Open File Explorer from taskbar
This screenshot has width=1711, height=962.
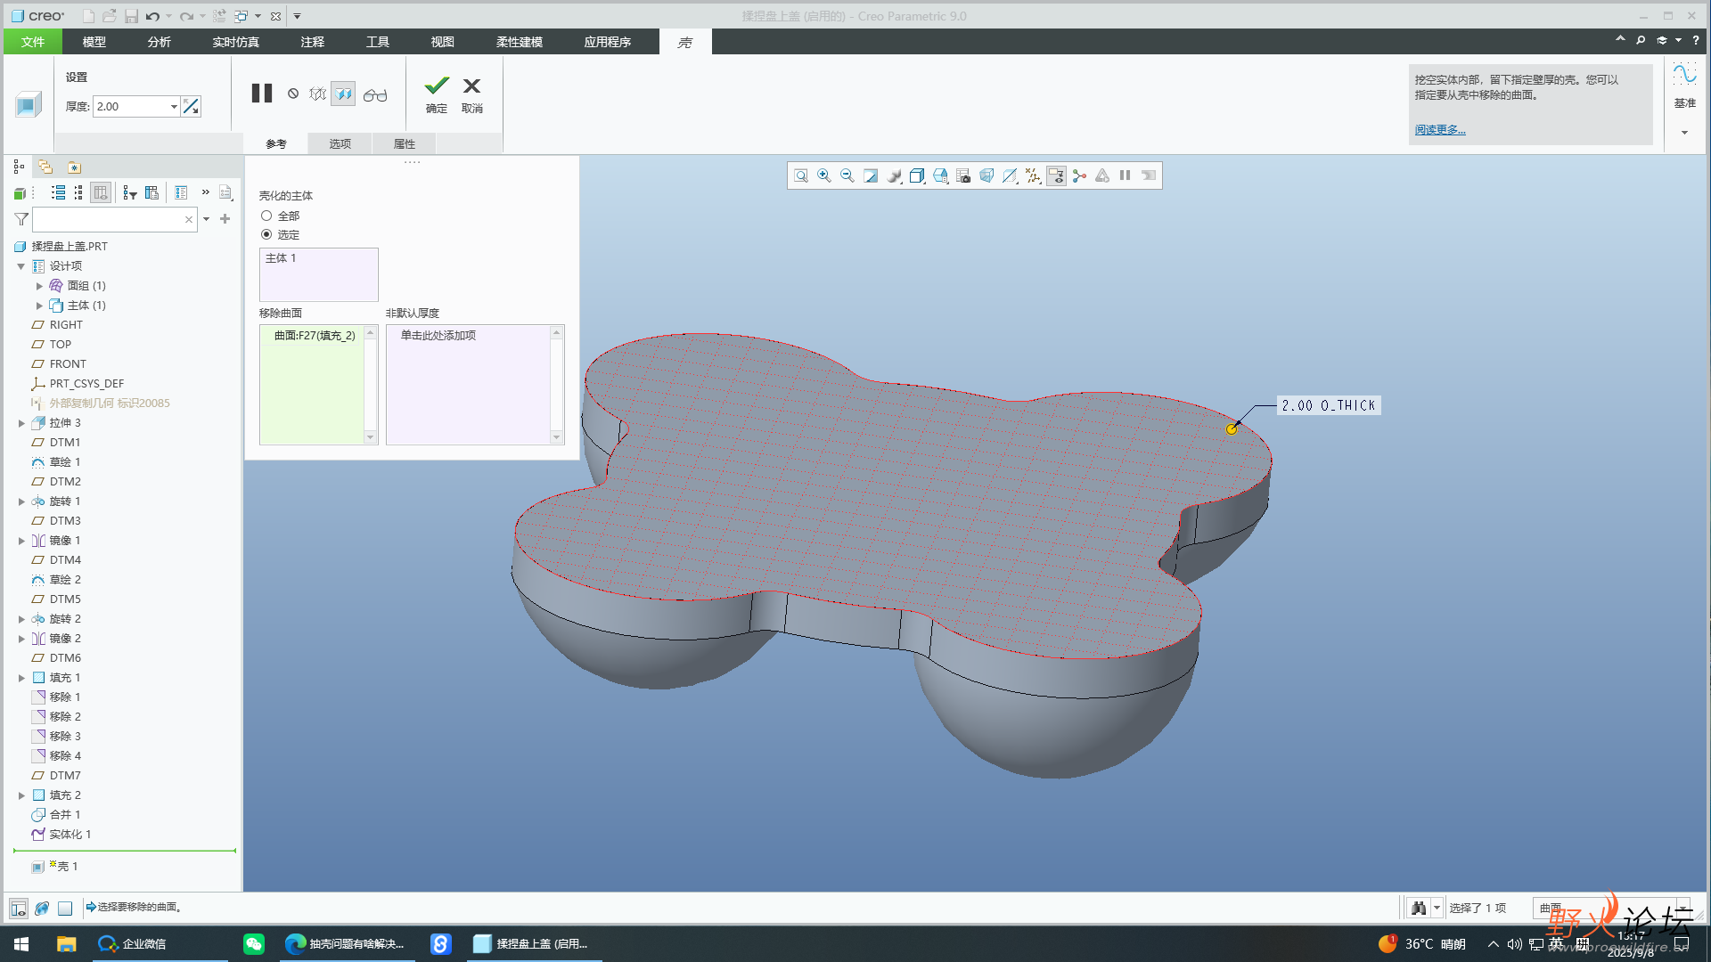tap(67, 944)
